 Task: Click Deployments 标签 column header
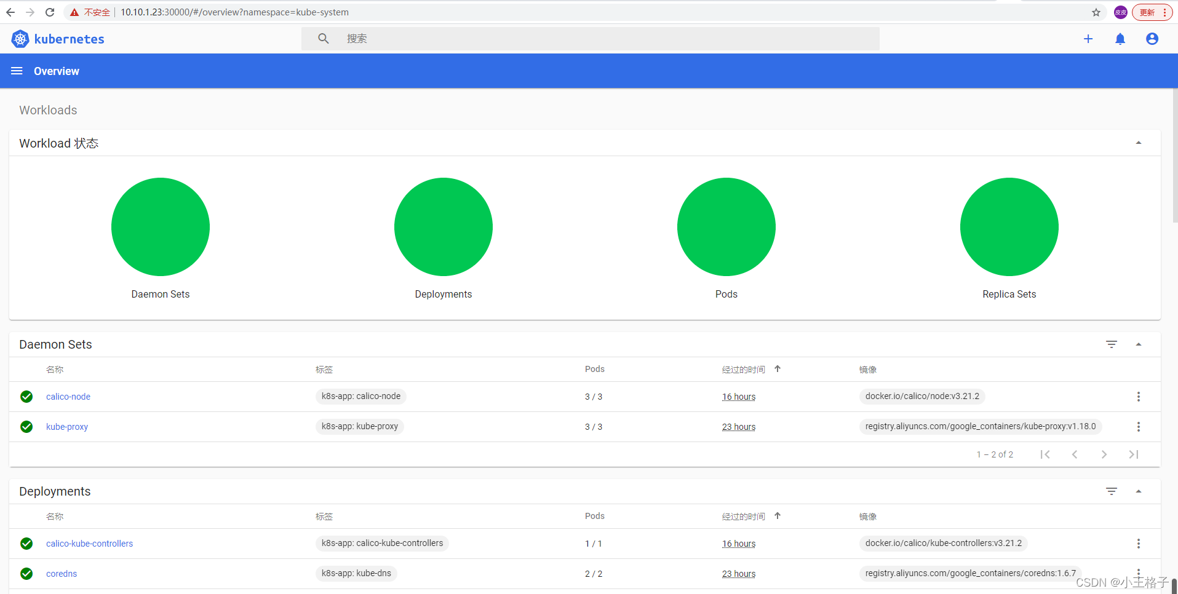click(x=324, y=517)
